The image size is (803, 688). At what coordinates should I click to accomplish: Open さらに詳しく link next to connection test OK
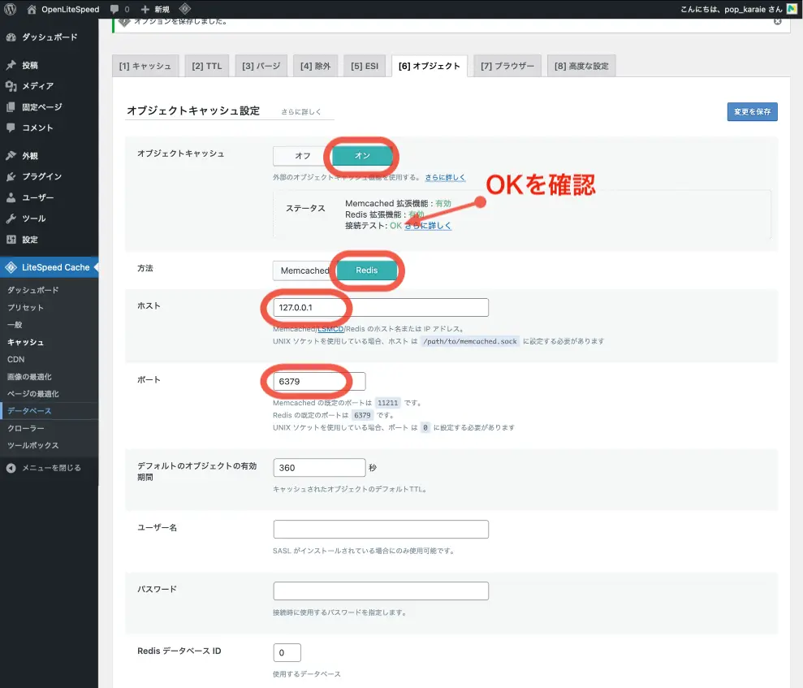428,225
